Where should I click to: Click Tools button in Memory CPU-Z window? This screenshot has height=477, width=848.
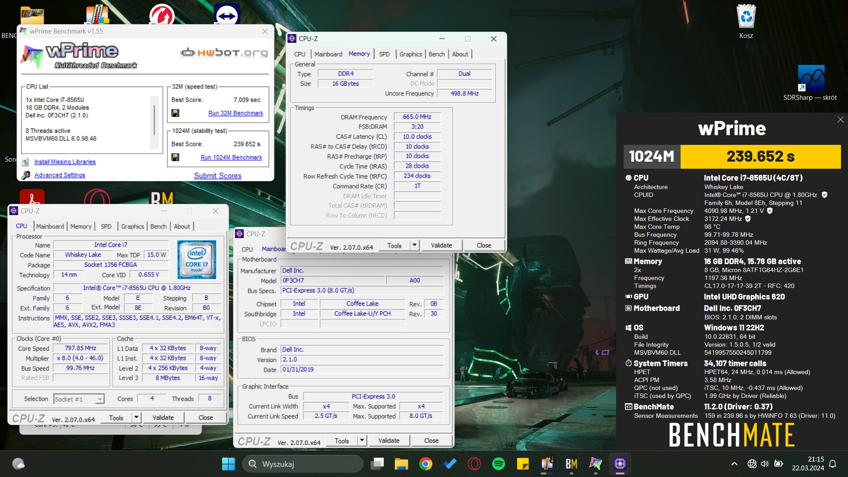[x=394, y=245]
